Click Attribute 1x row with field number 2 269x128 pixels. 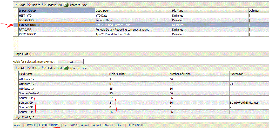click(x=141, y=79)
